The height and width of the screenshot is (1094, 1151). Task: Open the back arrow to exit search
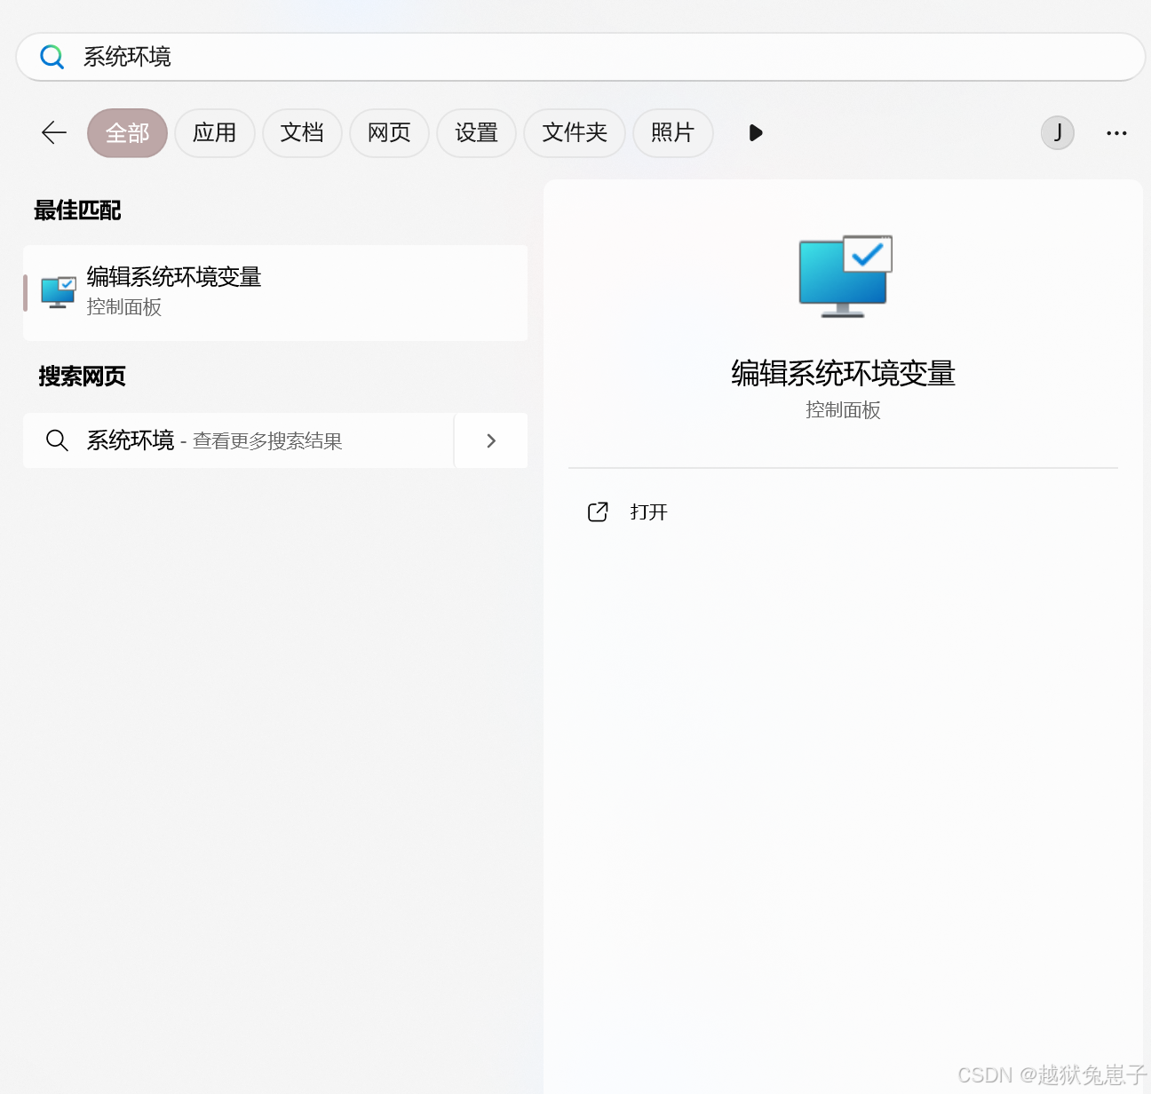click(x=53, y=132)
